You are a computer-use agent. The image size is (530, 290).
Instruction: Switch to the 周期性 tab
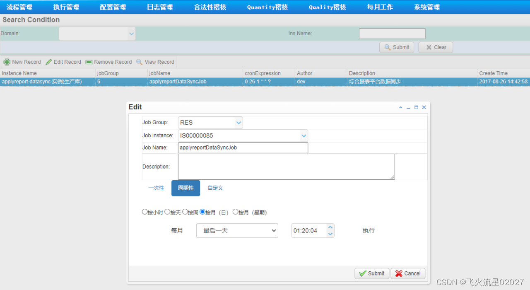coord(185,188)
